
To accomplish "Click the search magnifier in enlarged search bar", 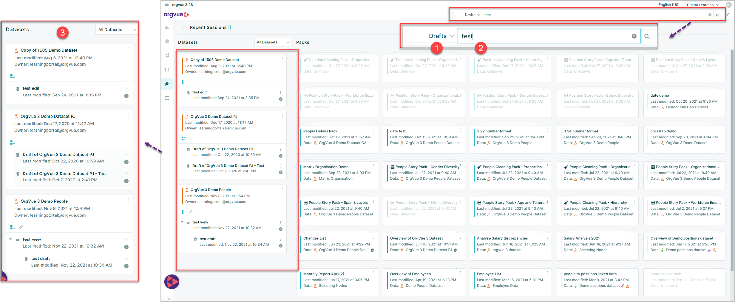I will coord(647,36).
